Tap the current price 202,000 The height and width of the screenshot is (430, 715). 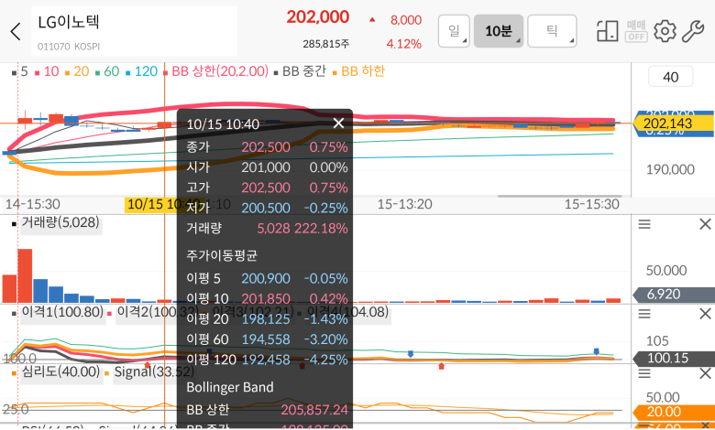pos(318,17)
